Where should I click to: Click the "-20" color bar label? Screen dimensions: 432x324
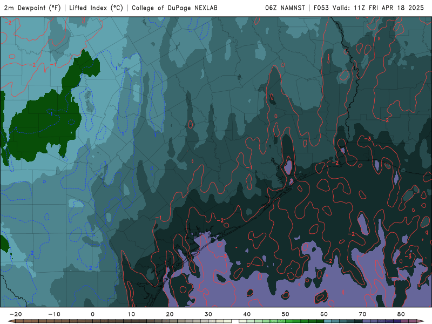(16, 314)
